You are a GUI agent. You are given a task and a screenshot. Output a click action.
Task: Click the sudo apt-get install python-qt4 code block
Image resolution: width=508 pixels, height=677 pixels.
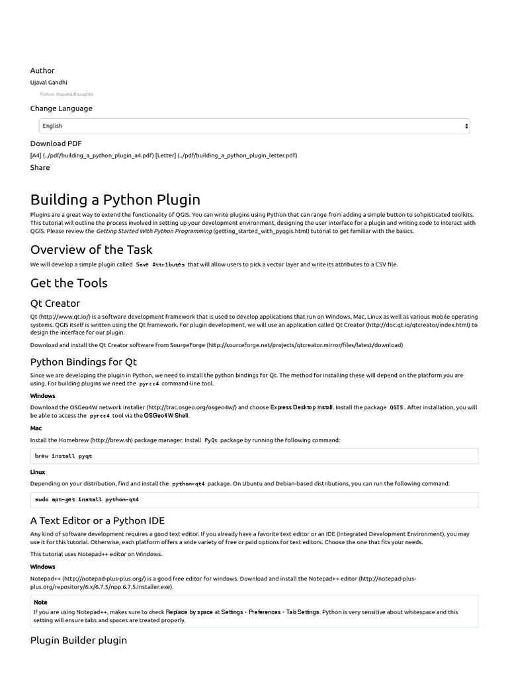255,500
